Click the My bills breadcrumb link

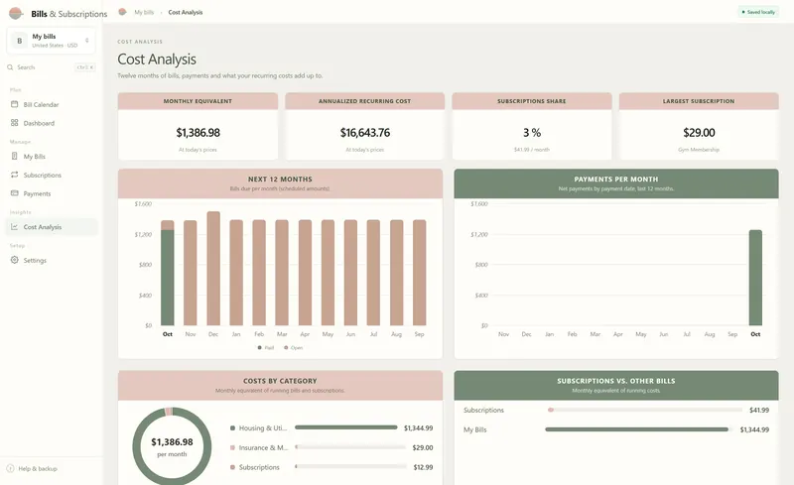click(x=144, y=12)
